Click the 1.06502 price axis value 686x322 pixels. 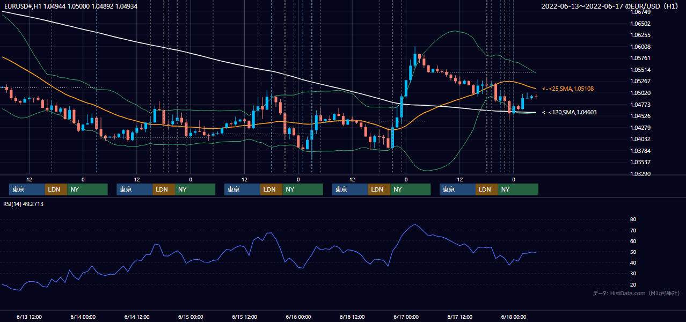click(640, 24)
